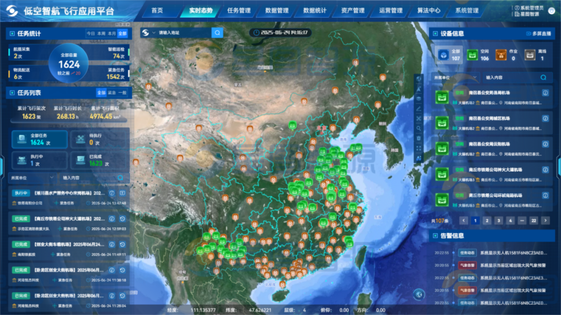The width and height of the screenshot is (561, 315).
Task: Replay history of 创业大街车载机场 task
Action: pyautogui.click(x=123, y=245)
